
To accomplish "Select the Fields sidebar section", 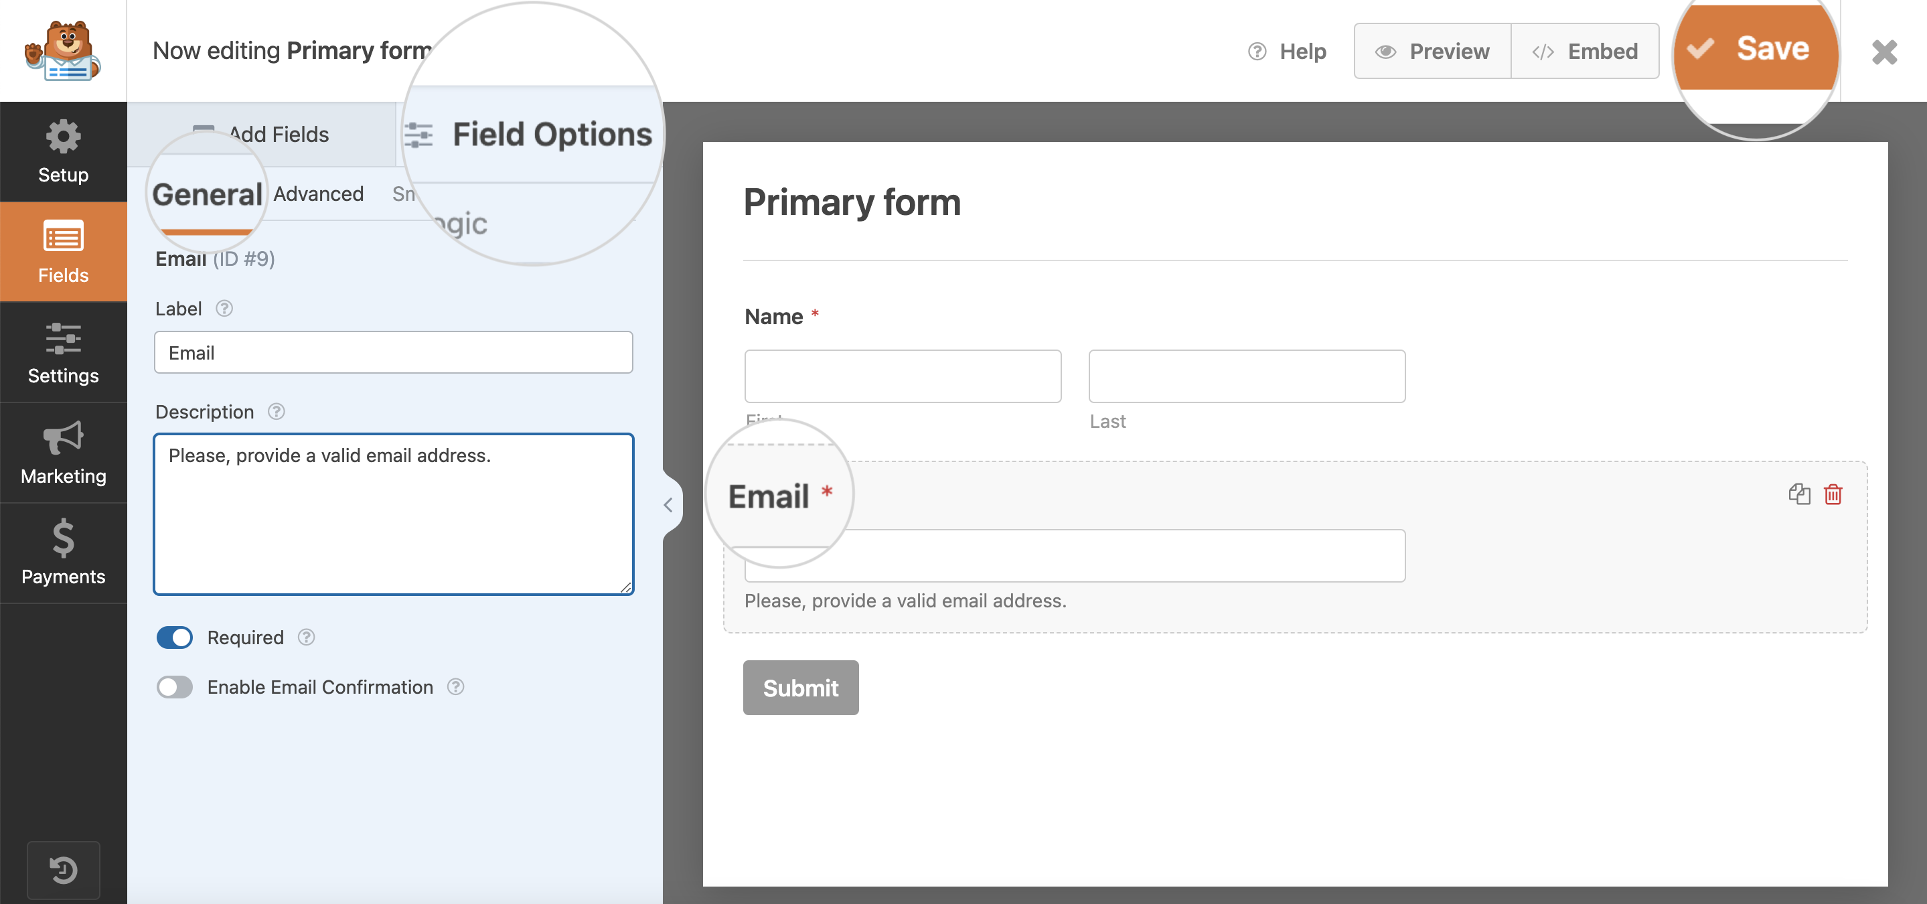I will point(63,252).
